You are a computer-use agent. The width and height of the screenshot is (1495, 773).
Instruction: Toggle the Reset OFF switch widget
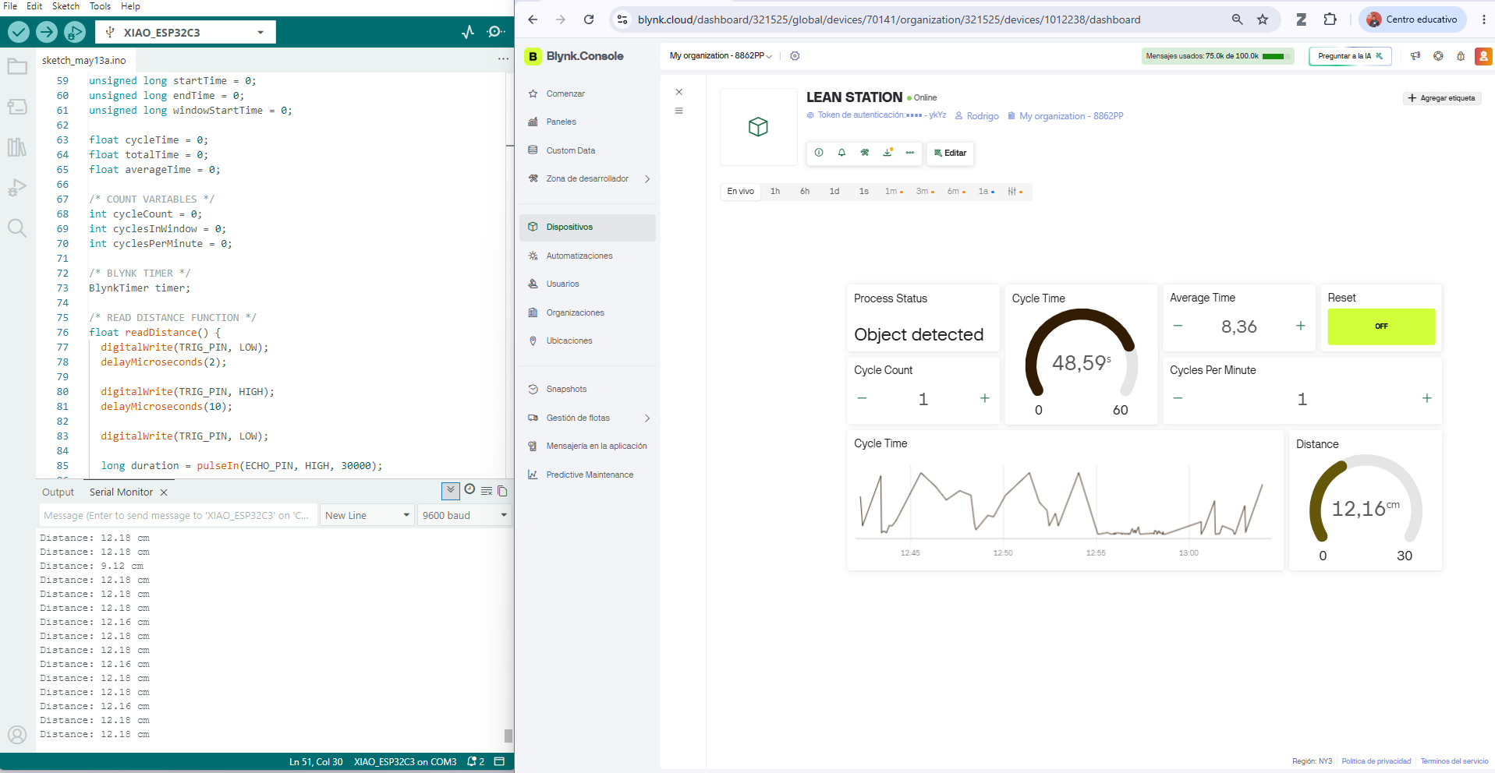1381,326
